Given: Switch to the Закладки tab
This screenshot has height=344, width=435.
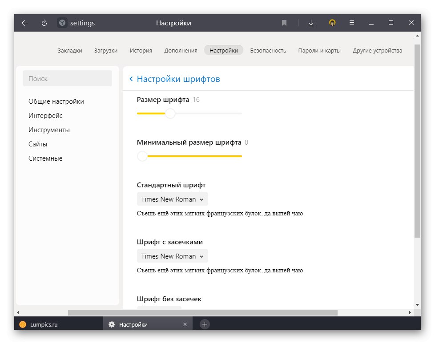Looking at the screenshot, I should [x=70, y=51].
